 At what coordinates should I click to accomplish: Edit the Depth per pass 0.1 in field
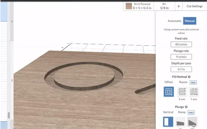click(x=181, y=69)
